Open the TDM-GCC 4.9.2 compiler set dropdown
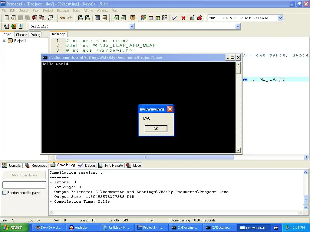The height and width of the screenshot is (232, 310). coord(280,18)
